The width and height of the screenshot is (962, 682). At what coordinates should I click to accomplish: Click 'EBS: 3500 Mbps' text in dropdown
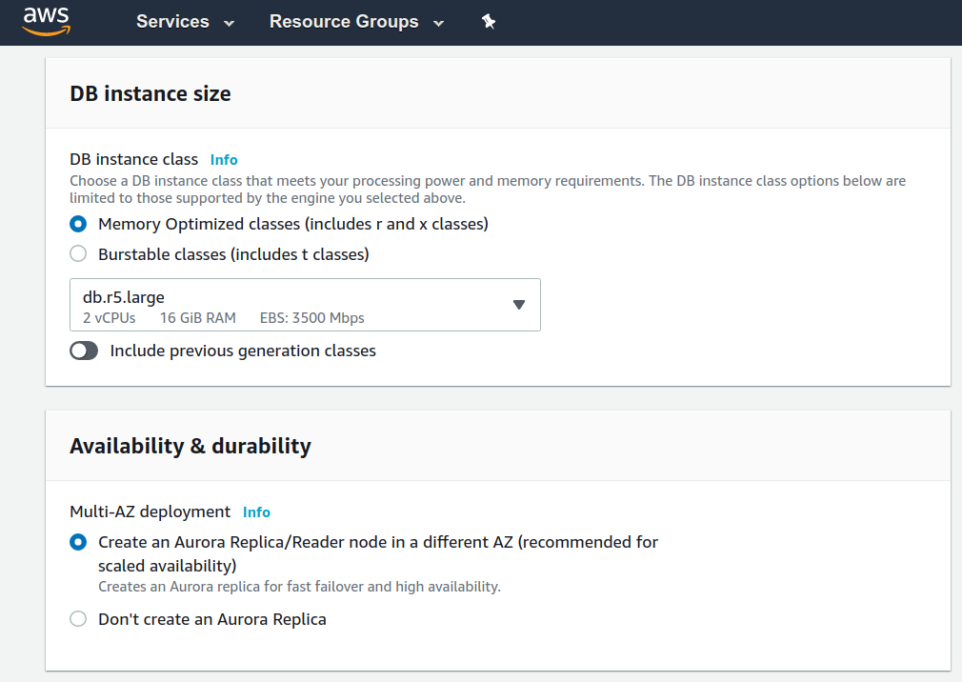311,318
